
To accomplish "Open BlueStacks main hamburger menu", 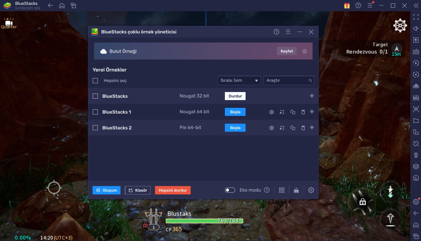I will [x=370, y=5].
